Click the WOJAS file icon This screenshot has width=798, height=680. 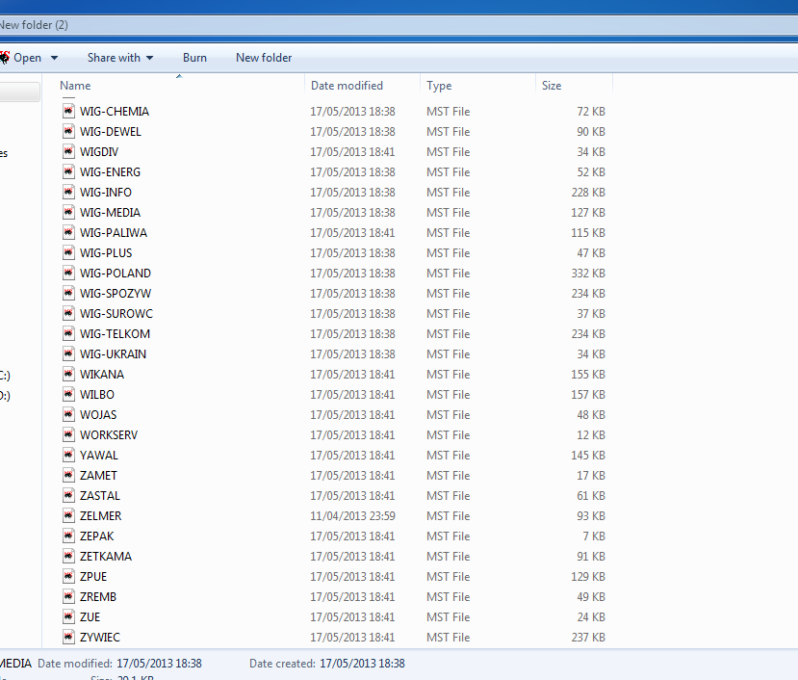point(68,414)
